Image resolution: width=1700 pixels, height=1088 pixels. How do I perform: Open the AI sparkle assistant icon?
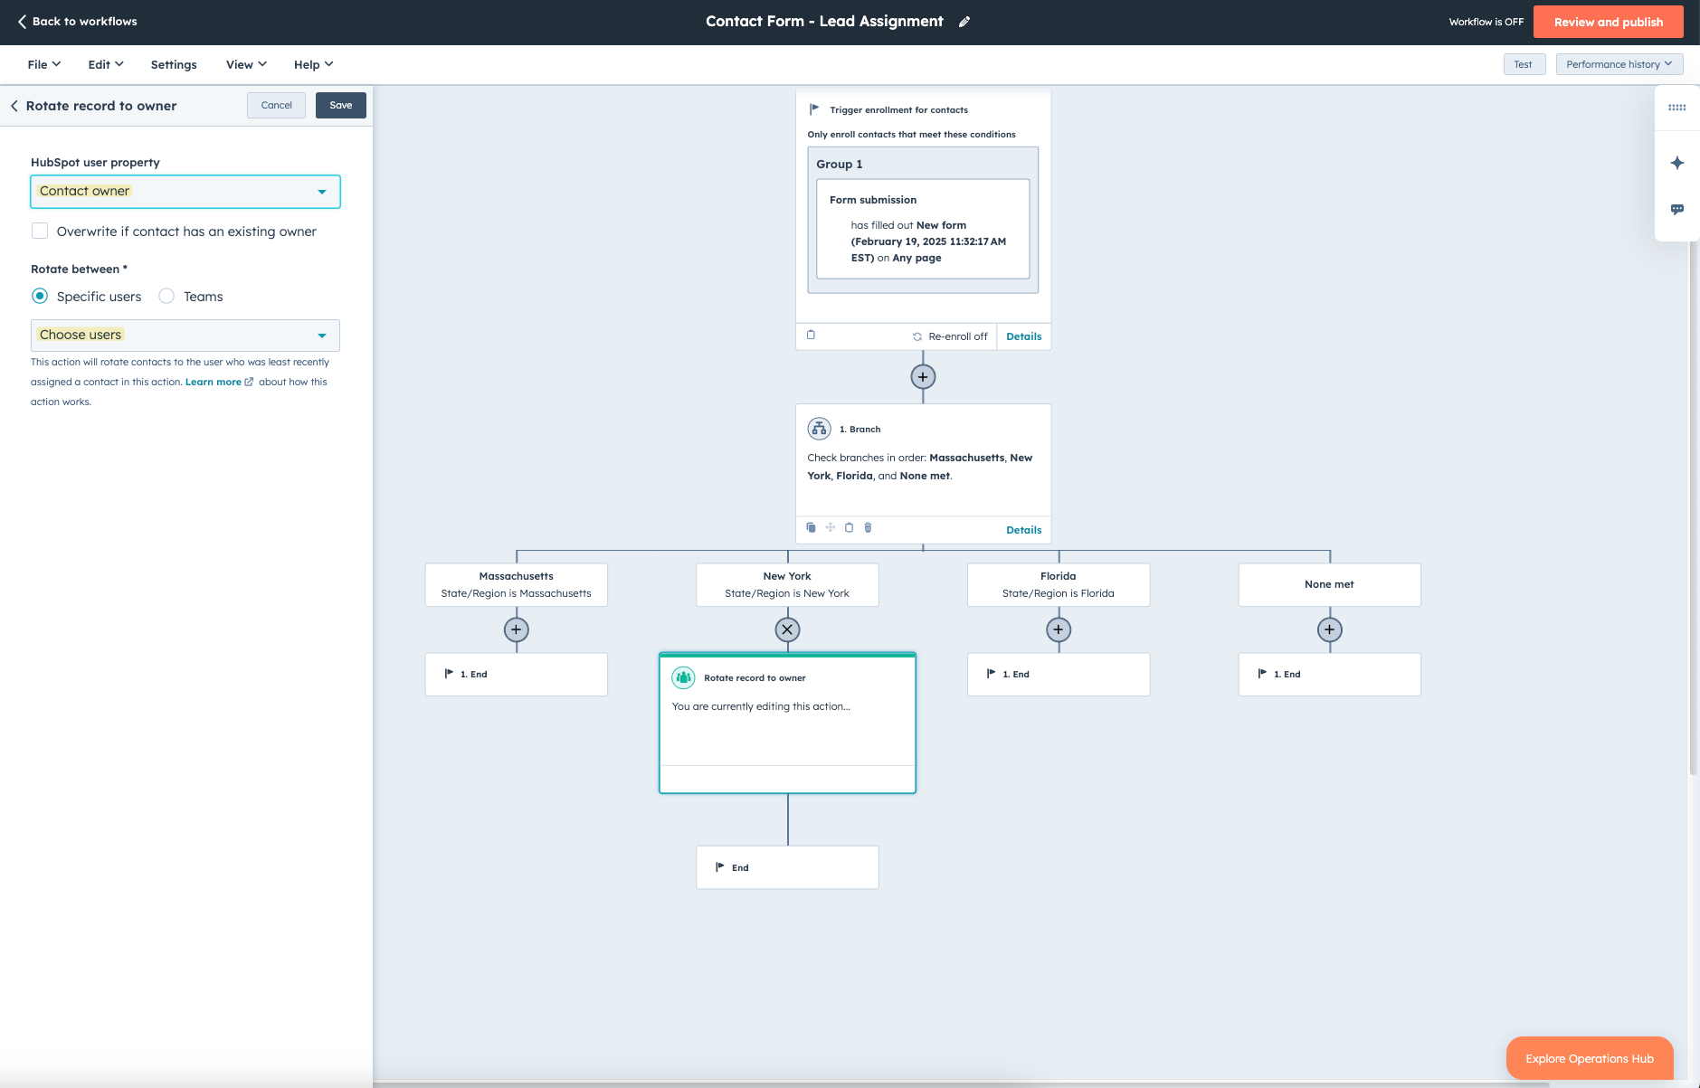[1676, 163]
